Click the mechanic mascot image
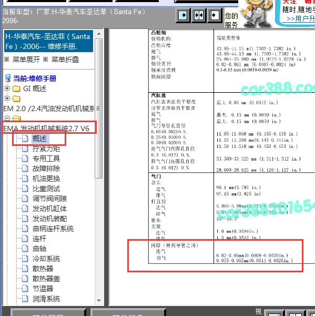This screenshot has width=315, height=316. pos(257,13)
